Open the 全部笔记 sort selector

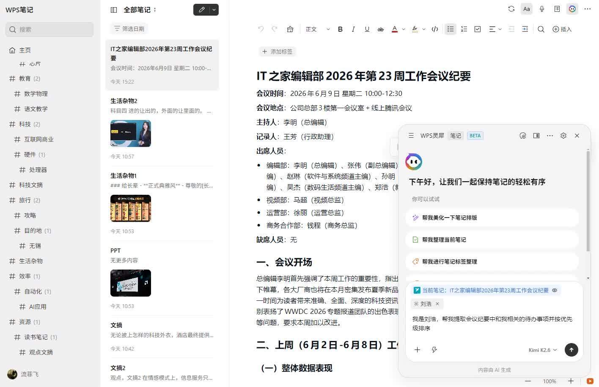[140, 10]
